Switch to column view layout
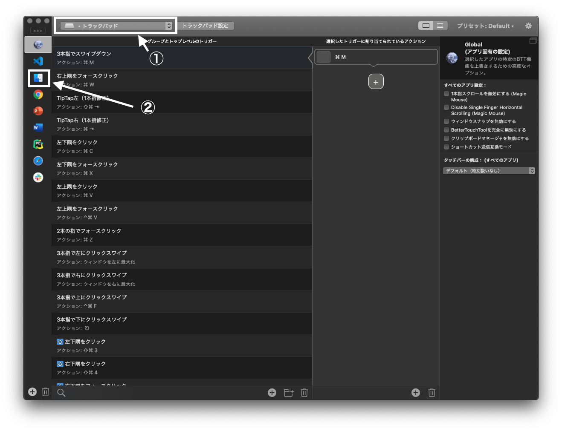 (426, 26)
